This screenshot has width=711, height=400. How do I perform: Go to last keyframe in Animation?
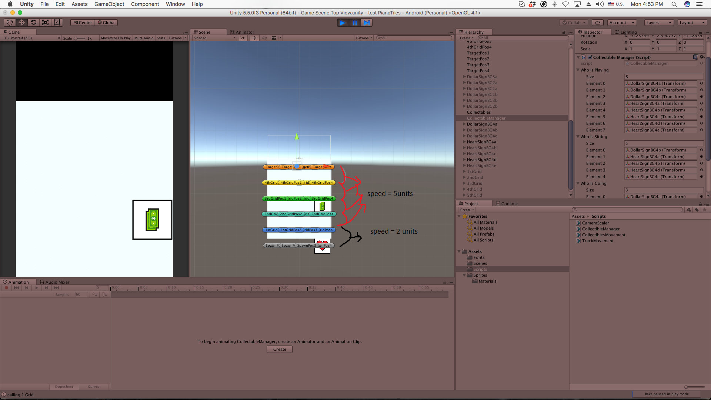click(x=56, y=288)
